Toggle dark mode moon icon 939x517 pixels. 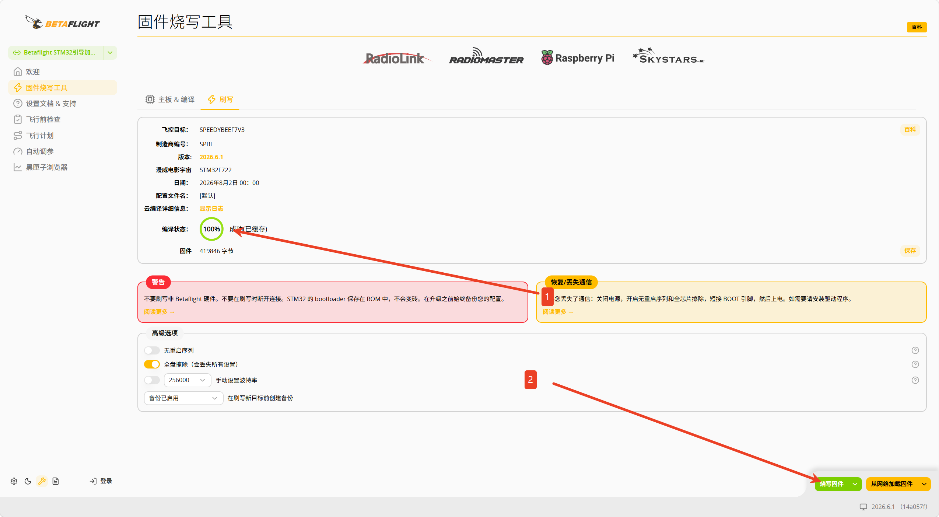28,481
